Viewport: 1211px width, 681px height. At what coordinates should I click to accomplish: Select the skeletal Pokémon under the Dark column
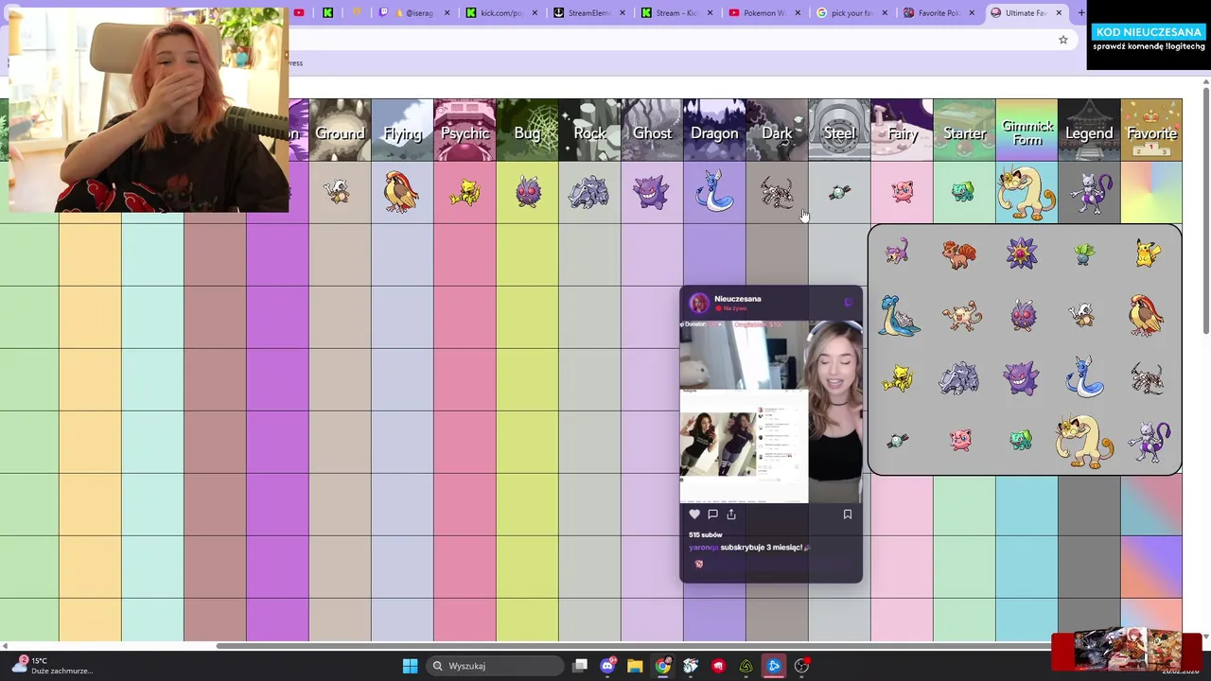click(777, 192)
